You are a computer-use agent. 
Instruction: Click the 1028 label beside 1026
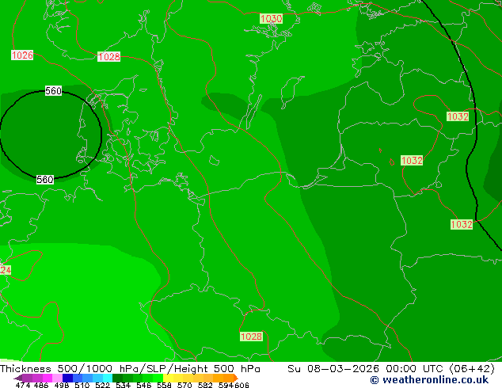click(x=108, y=57)
